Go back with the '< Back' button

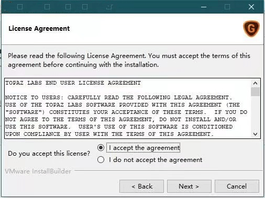coord(141,187)
